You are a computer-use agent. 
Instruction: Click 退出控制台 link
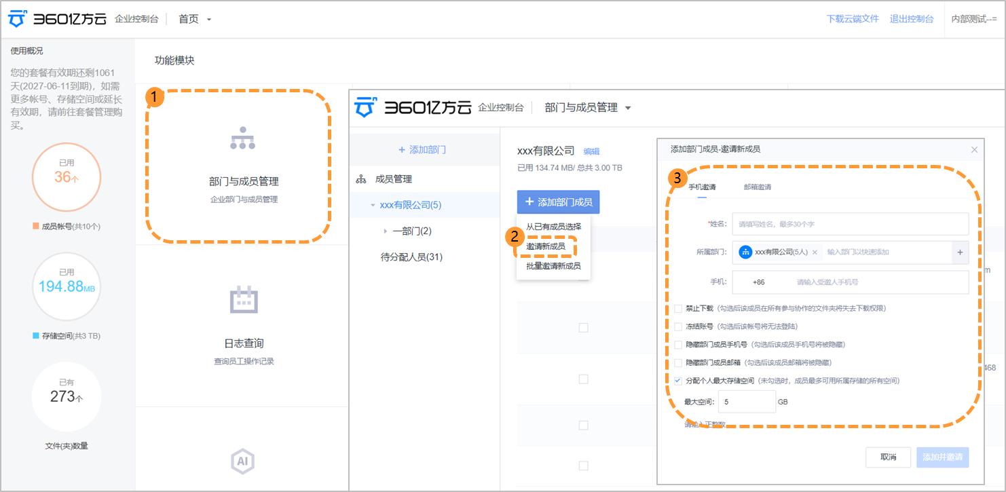point(912,19)
